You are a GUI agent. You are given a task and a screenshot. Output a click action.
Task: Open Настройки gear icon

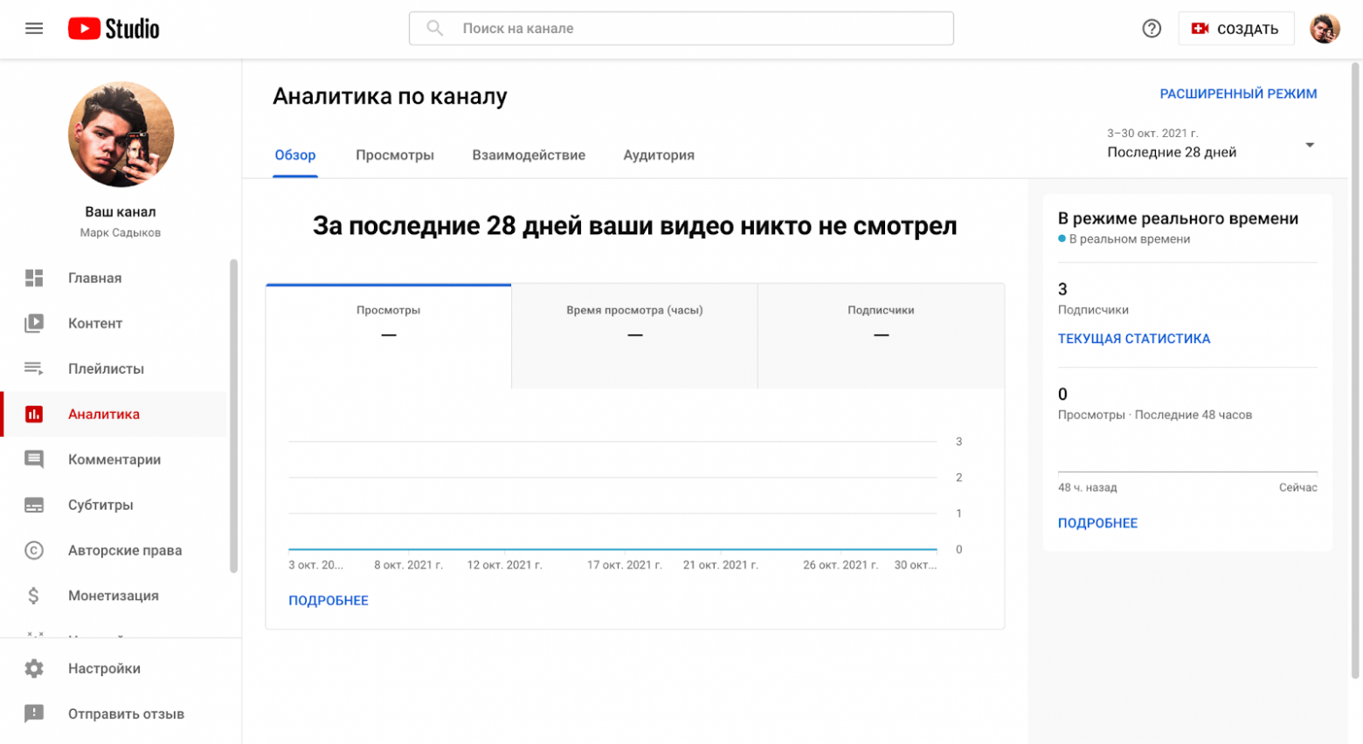tap(34, 668)
